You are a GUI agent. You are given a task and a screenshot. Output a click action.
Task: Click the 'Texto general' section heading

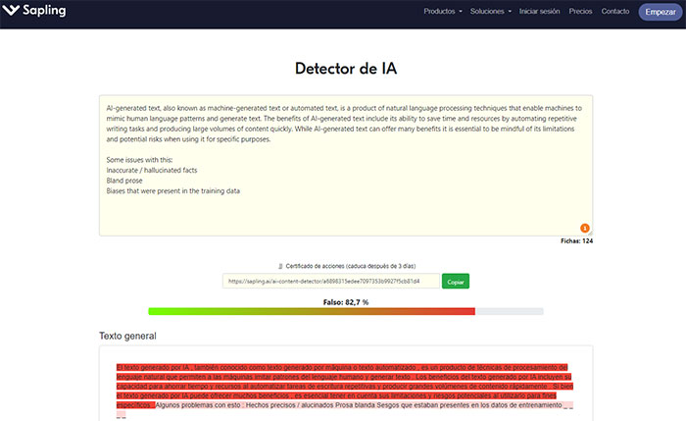tap(127, 336)
